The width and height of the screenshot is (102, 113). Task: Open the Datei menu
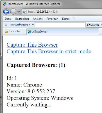[8, 19]
